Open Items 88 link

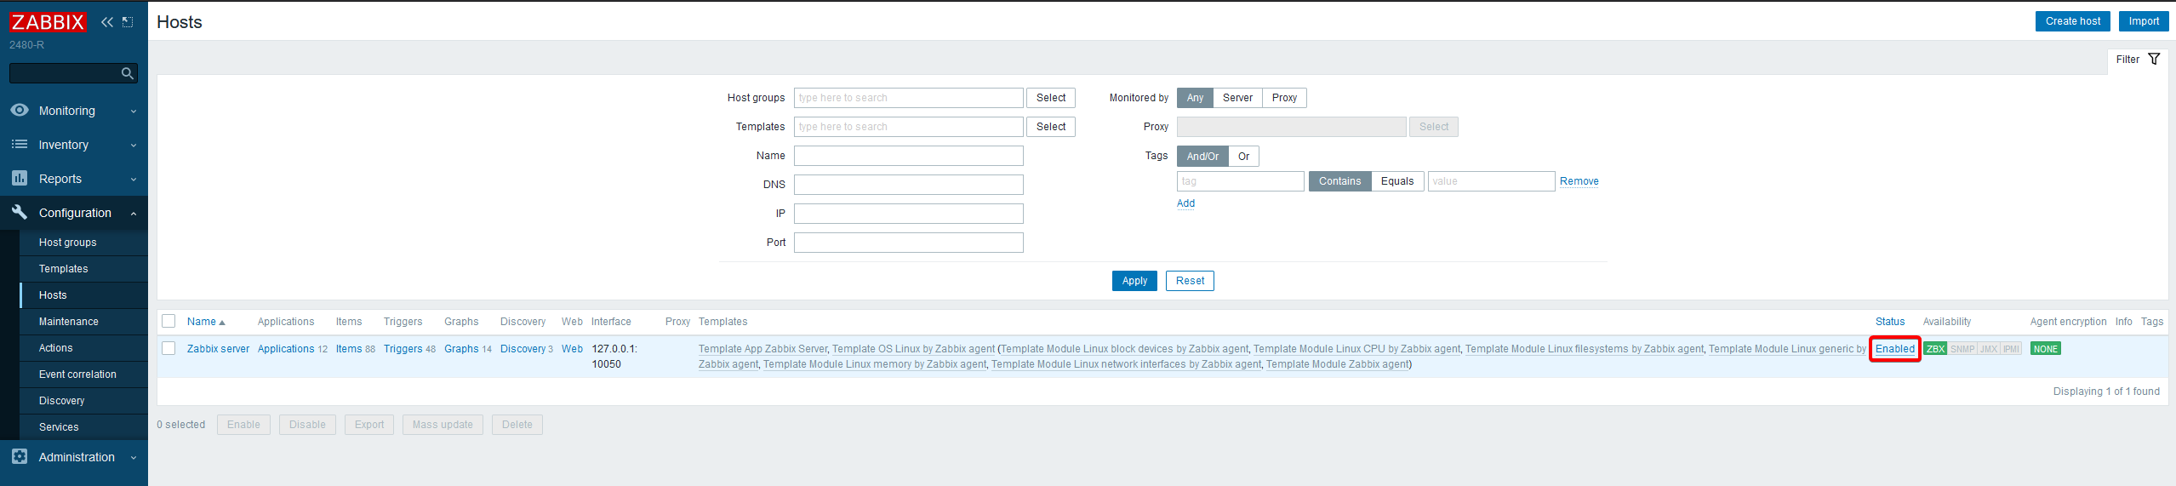(349, 349)
